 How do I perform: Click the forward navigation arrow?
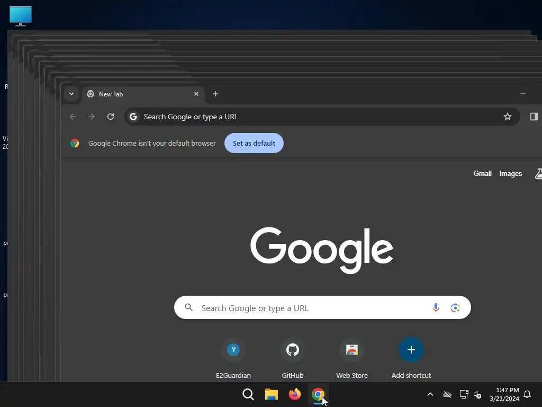(x=92, y=117)
